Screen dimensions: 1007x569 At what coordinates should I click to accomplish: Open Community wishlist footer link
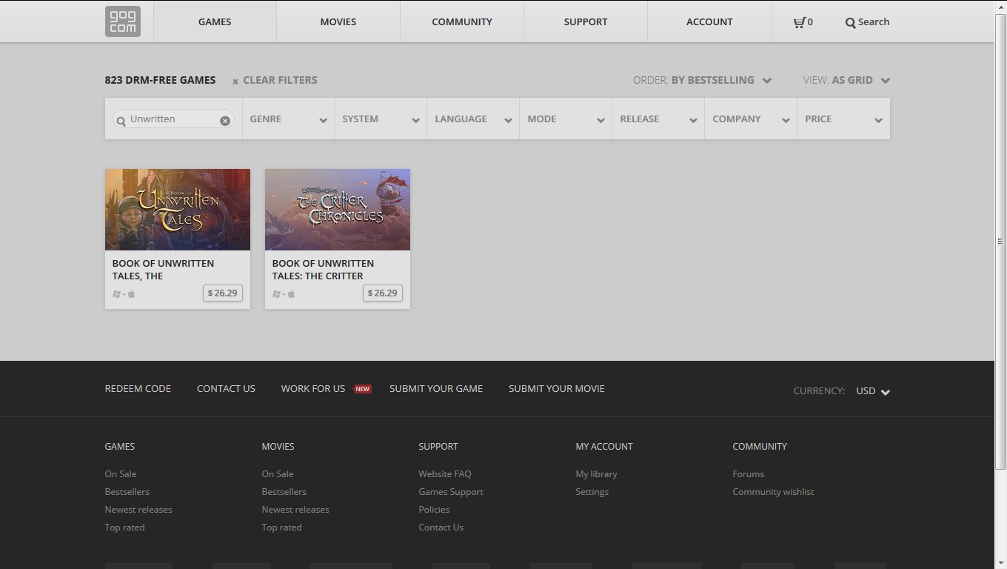click(773, 492)
